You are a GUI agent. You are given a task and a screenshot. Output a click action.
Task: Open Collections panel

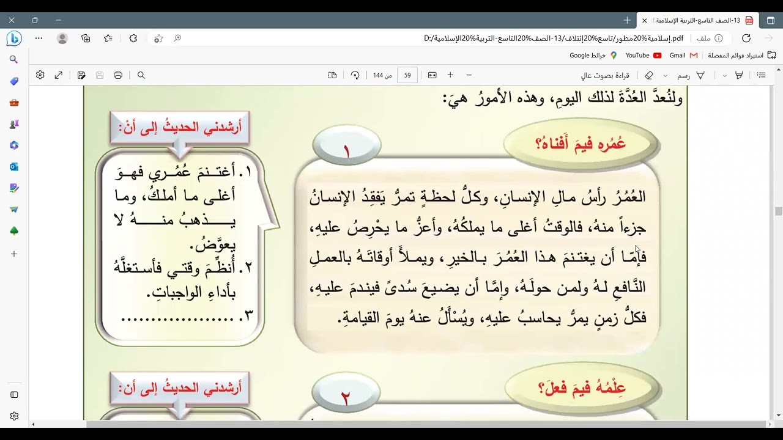[86, 38]
